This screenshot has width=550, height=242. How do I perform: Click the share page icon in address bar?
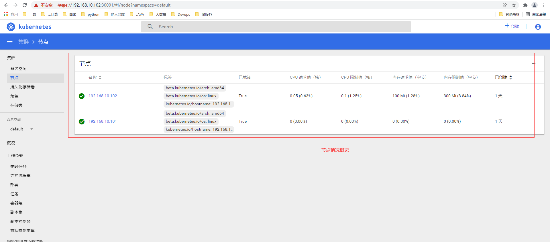[505, 5]
